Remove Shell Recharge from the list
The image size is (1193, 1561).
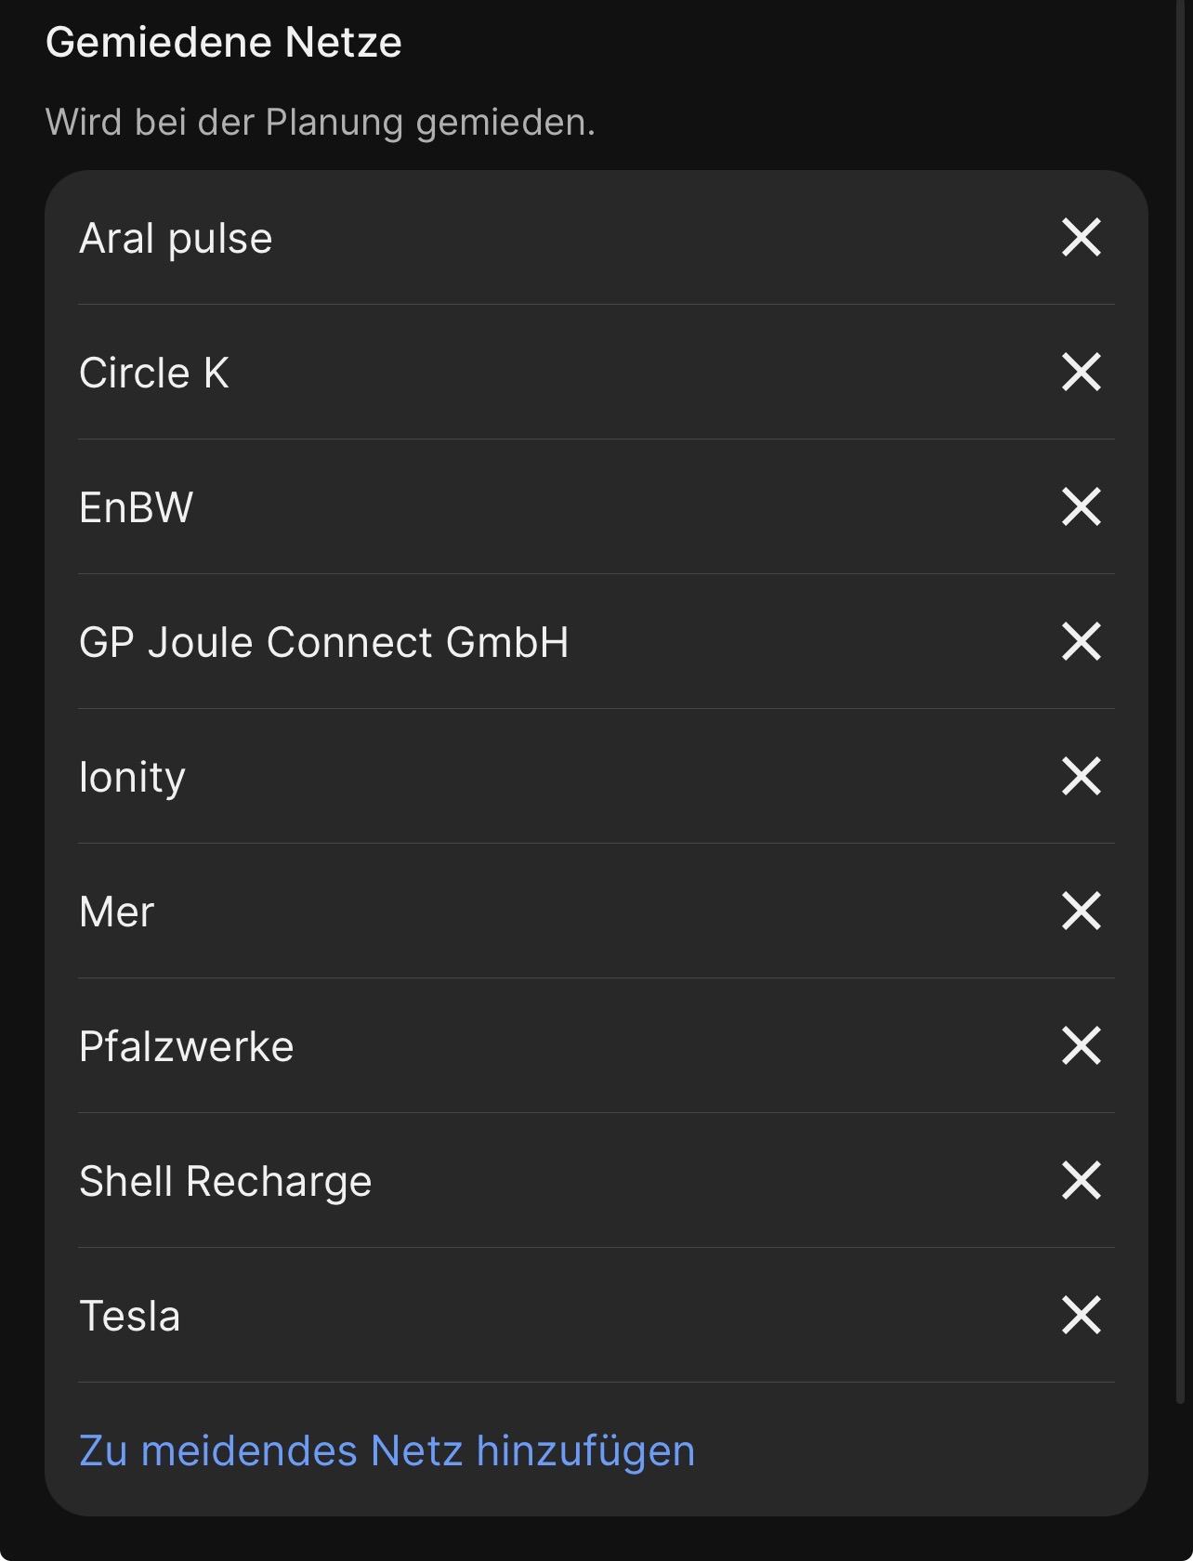[x=1081, y=1181]
